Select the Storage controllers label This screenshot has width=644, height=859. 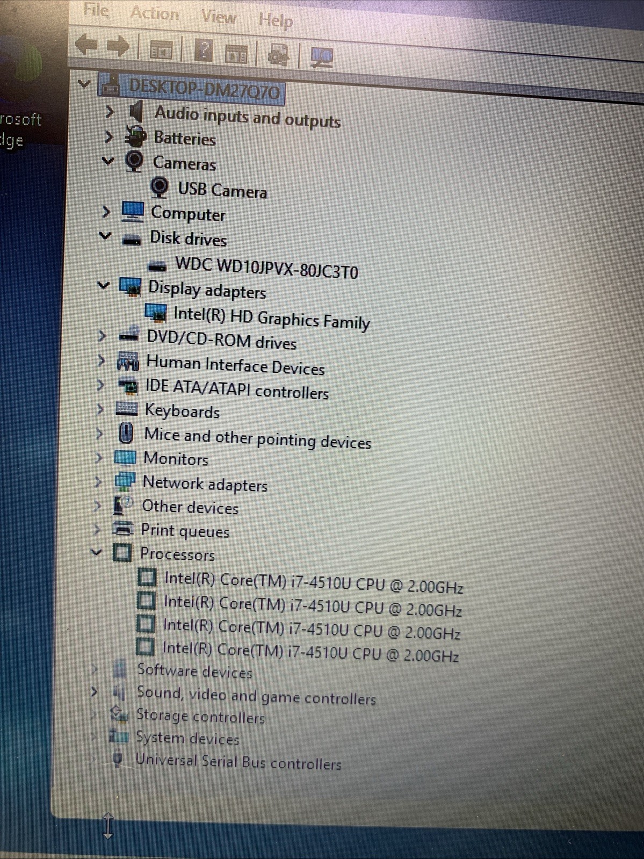(200, 716)
